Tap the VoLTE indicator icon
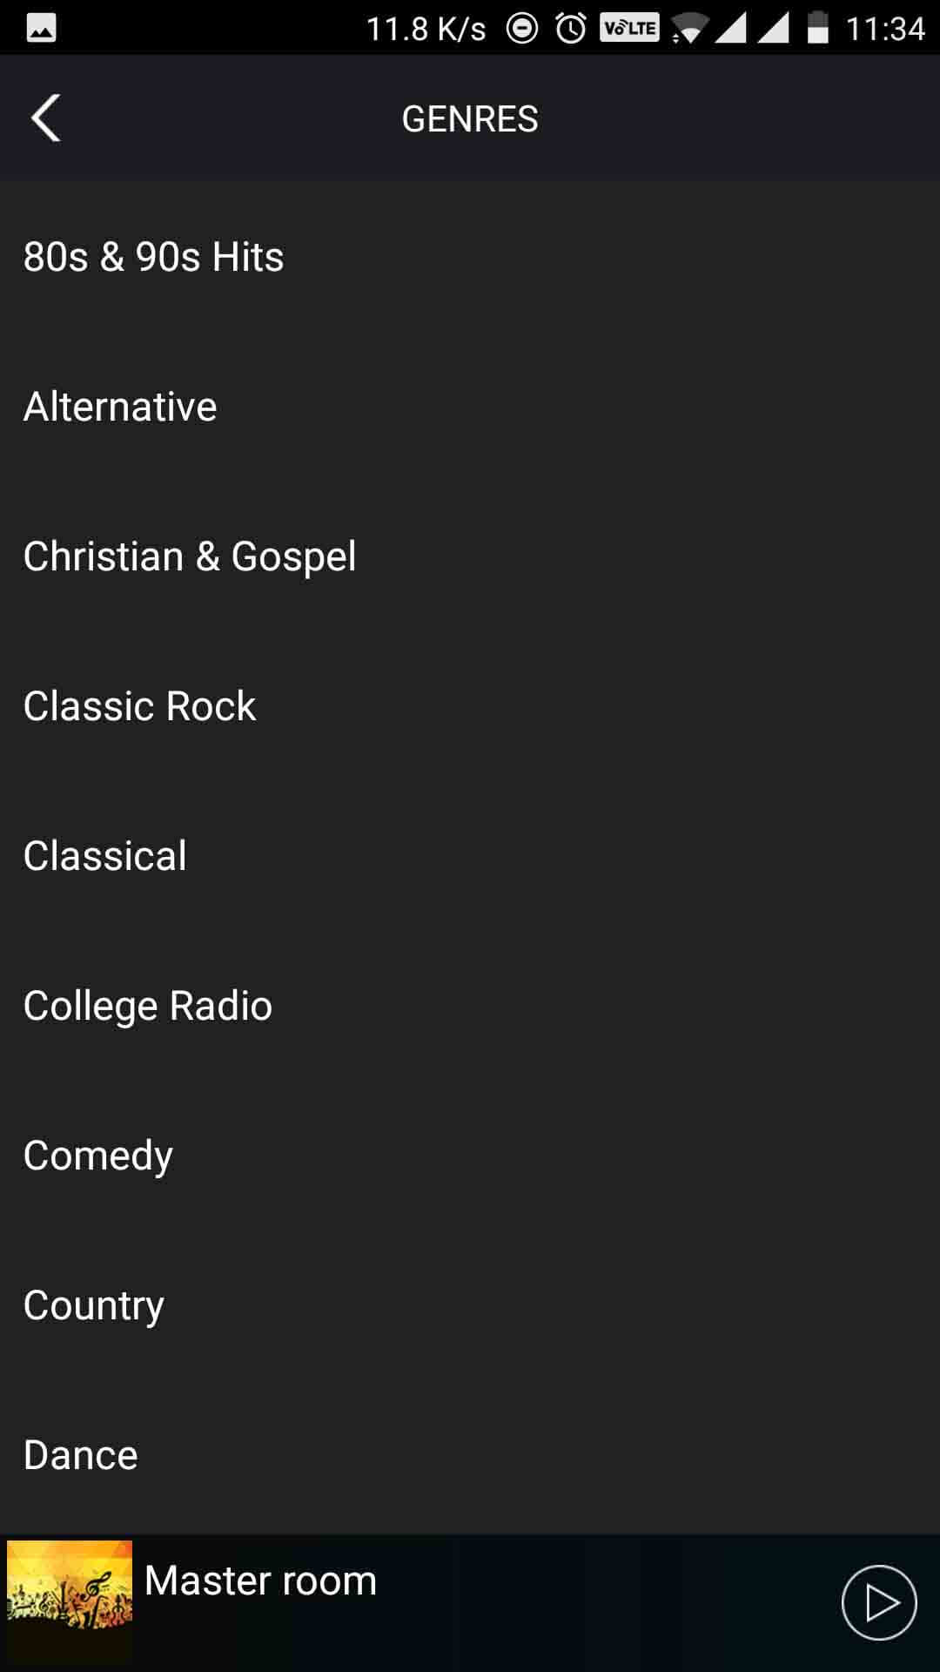Image resolution: width=940 pixels, height=1672 pixels. (x=629, y=29)
